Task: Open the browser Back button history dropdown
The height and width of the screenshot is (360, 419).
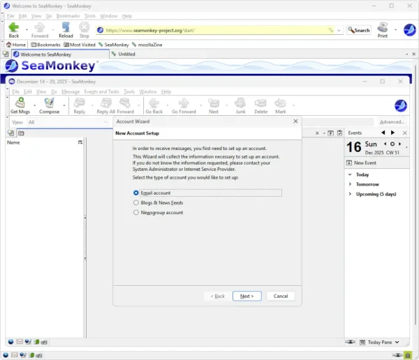Action: tap(27, 29)
